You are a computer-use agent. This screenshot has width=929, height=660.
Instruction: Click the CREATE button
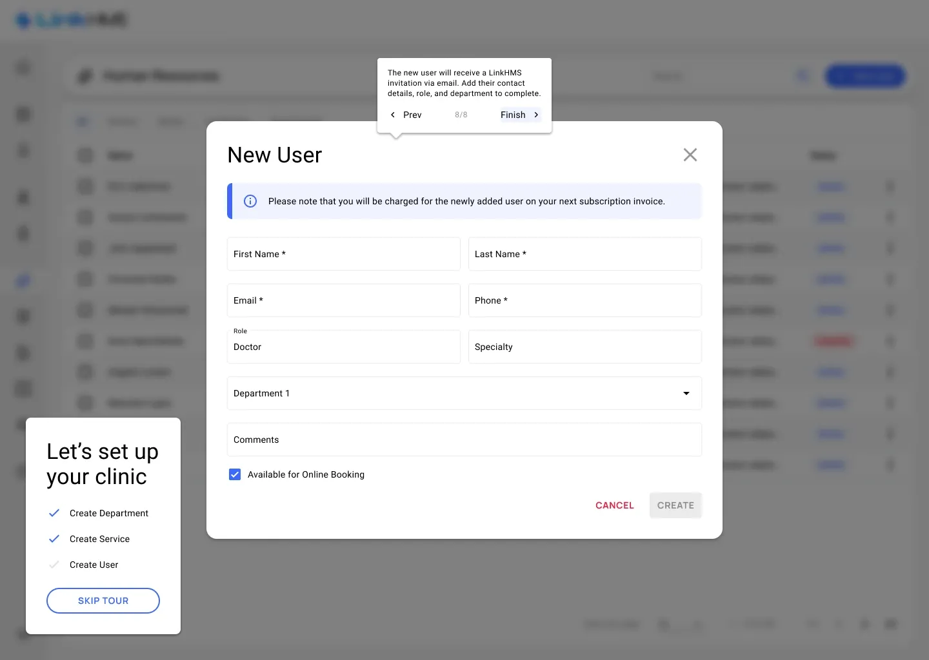[675, 505]
